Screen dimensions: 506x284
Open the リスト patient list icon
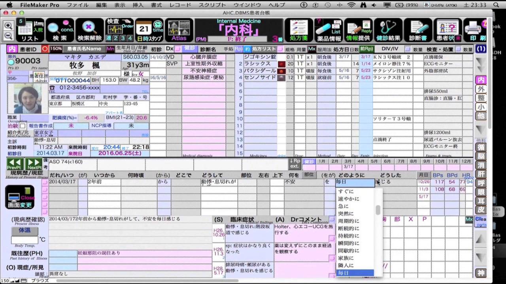30,30
